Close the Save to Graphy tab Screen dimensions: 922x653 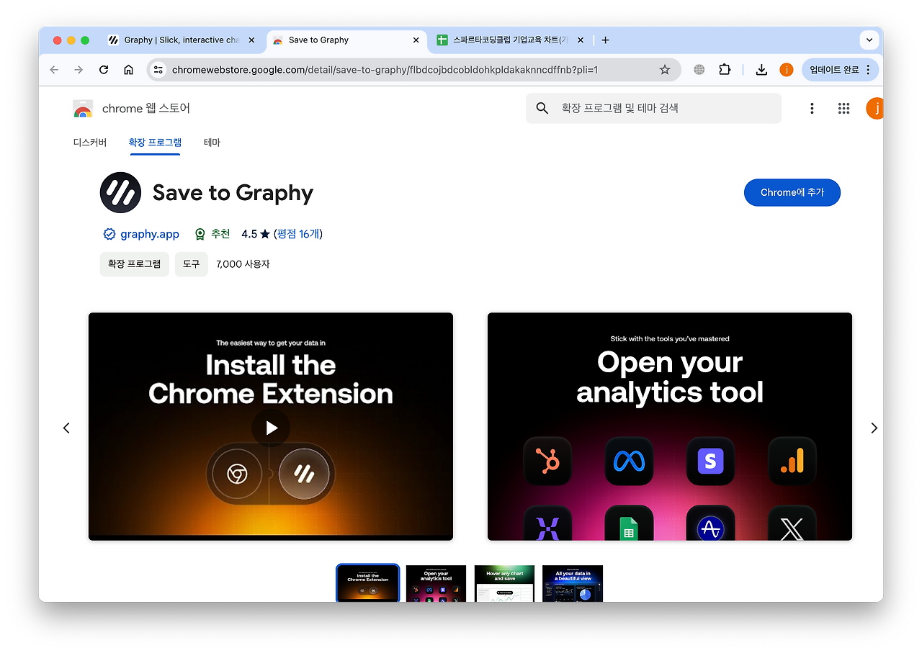pyautogui.click(x=416, y=40)
